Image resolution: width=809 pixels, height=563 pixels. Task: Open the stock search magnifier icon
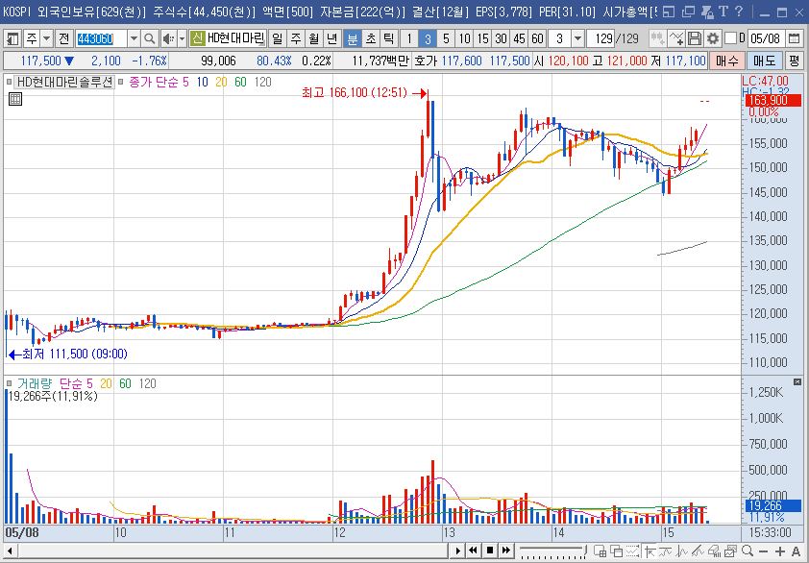[x=150, y=38]
